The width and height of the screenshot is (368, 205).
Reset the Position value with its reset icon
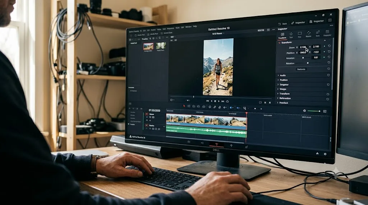tap(329, 52)
